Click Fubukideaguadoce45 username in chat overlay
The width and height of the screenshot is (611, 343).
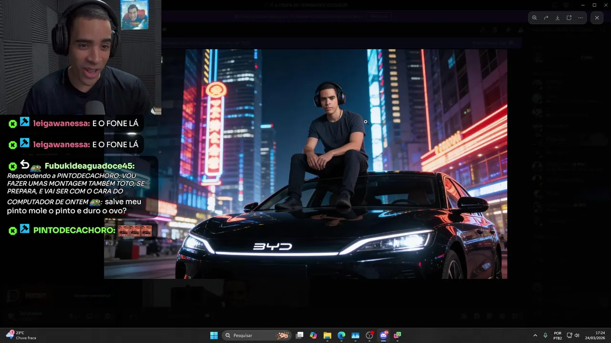pyautogui.click(x=90, y=166)
